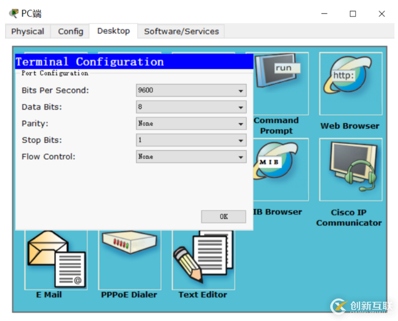Click the Terminal Configuration title bar
Image resolution: width=398 pixels, height=321 pixels.
click(x=134, y=62)
